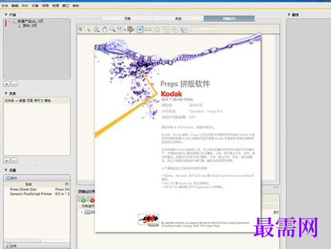Screen dimensions: 331x249
Task: Click minus button under products panel
Action: click(x=14, y=84)
